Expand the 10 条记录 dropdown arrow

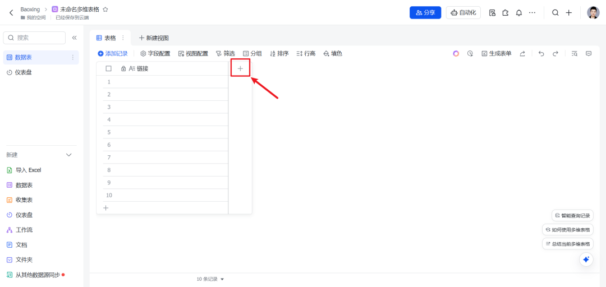coord(222,279)
